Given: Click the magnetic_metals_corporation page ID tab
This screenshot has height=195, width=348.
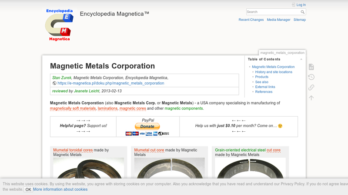Looking at the screenshot, I should (x=282, y=52).
